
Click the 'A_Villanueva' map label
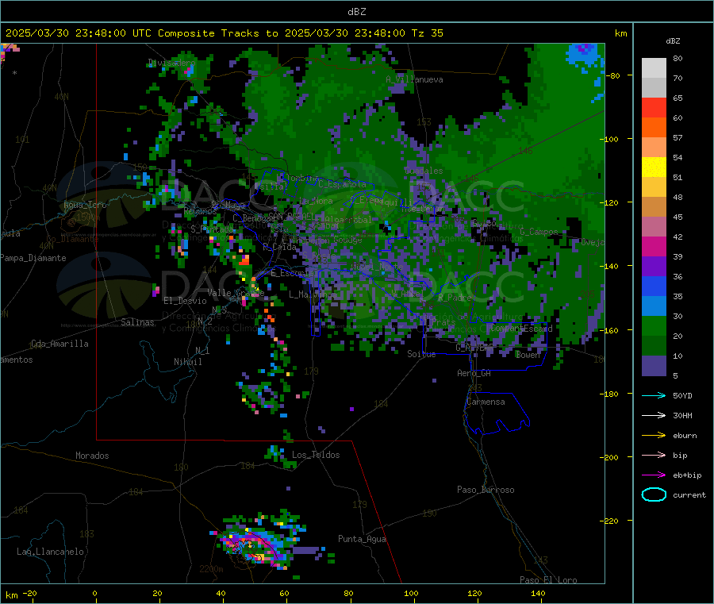414,79
